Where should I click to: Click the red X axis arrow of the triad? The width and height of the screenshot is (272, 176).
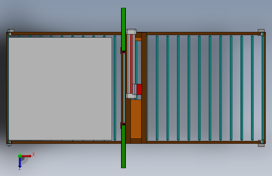[26, 156]
